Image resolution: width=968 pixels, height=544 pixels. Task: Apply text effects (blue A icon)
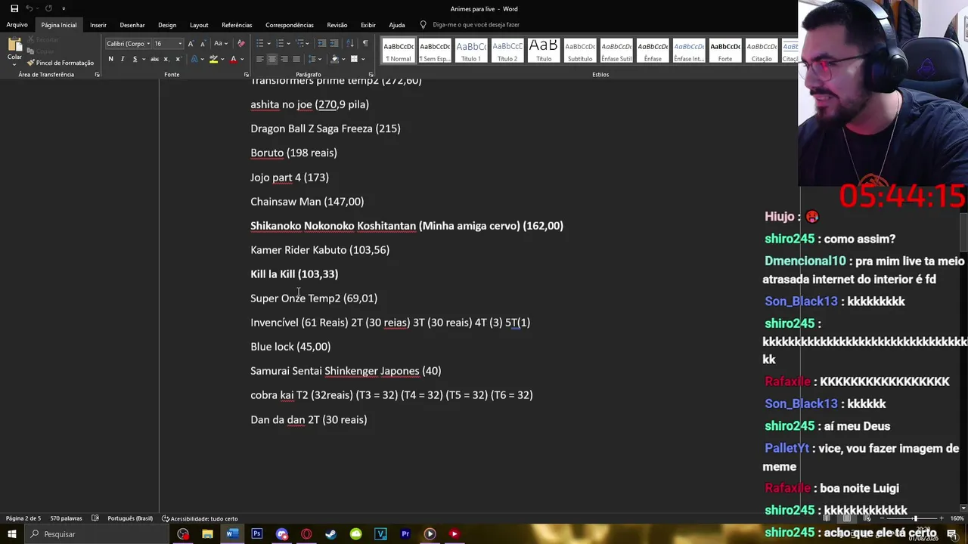click(x=195, y=59)
